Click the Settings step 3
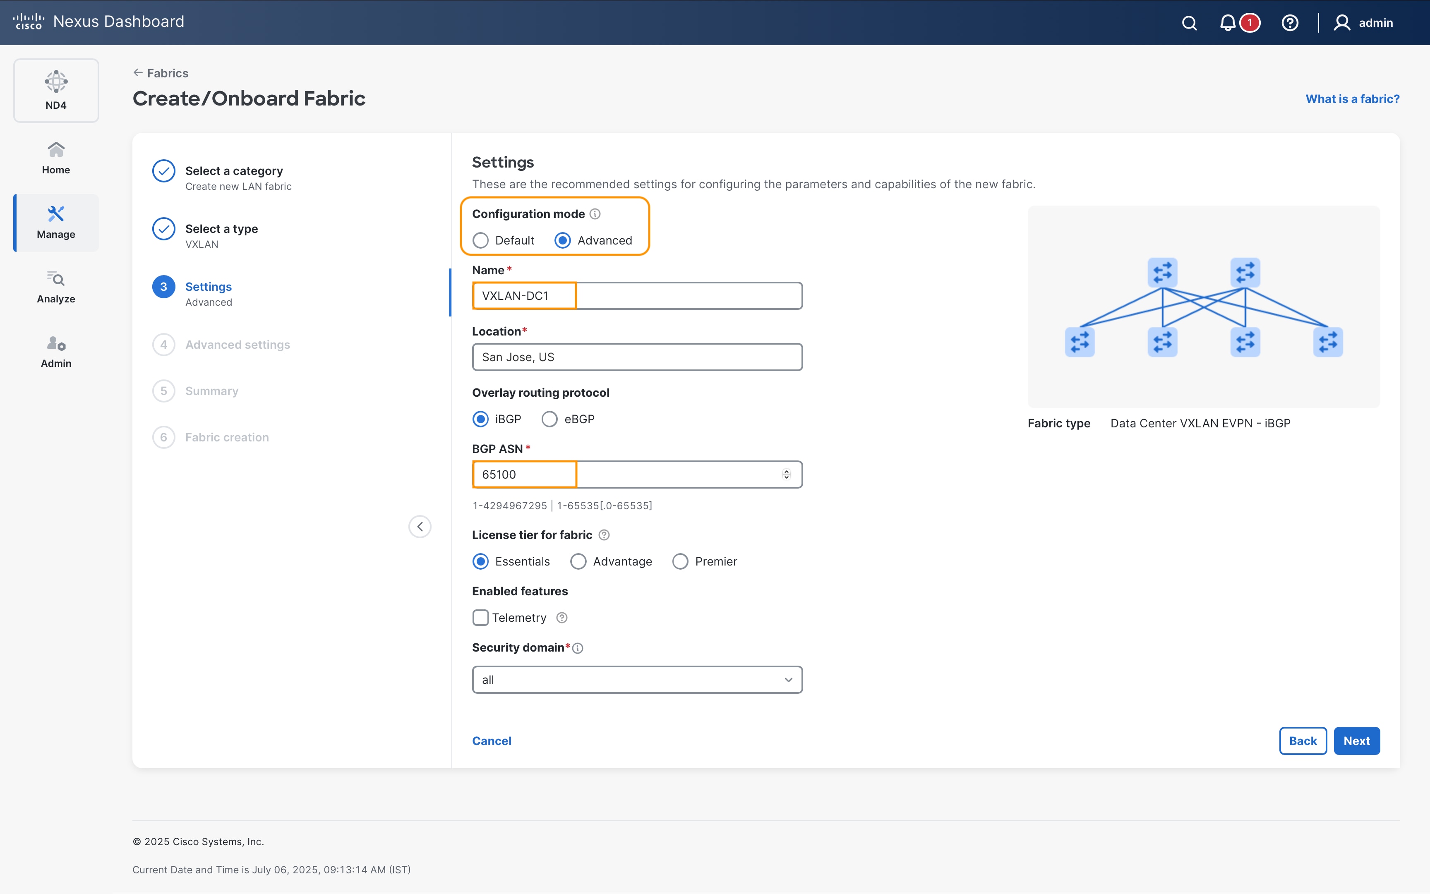1430x894 pixels. (192, 293)
